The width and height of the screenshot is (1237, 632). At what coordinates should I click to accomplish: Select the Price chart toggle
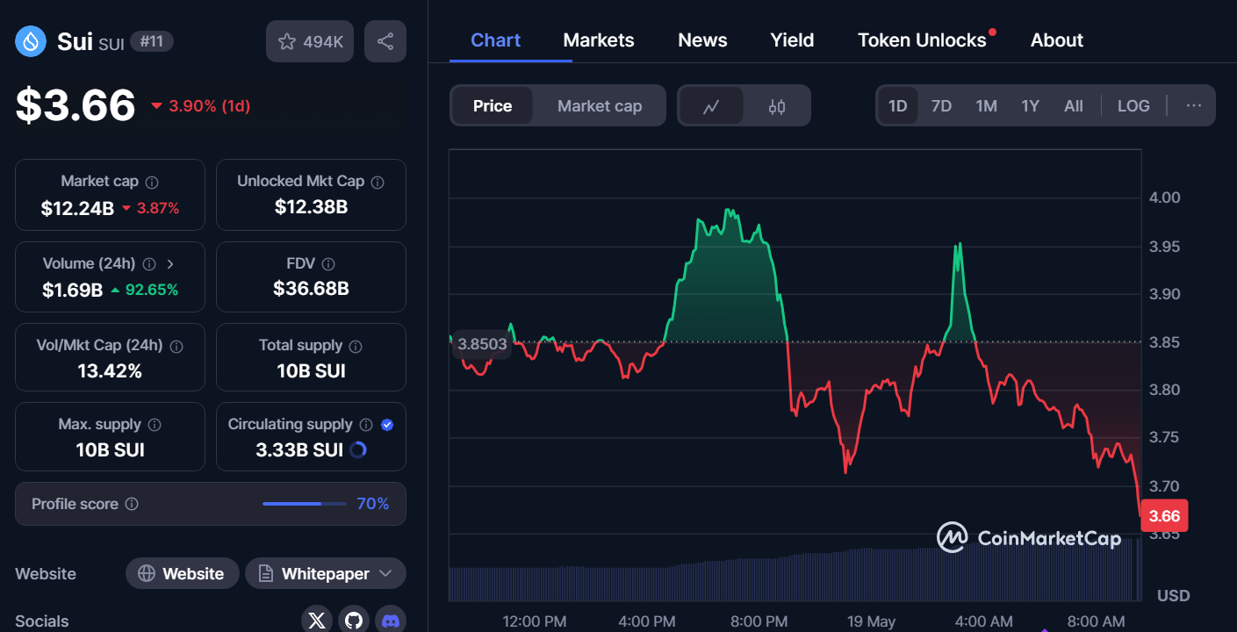coord(493,106)
